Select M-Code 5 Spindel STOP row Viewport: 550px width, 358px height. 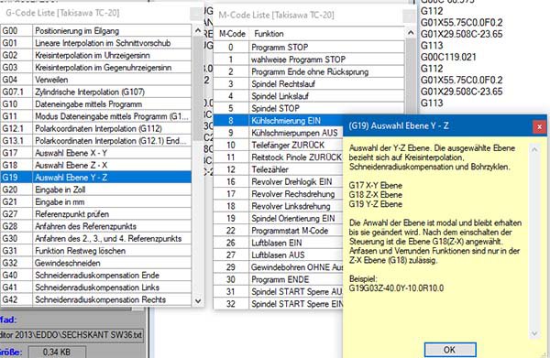pyautogui.click(x=309, y=109)
